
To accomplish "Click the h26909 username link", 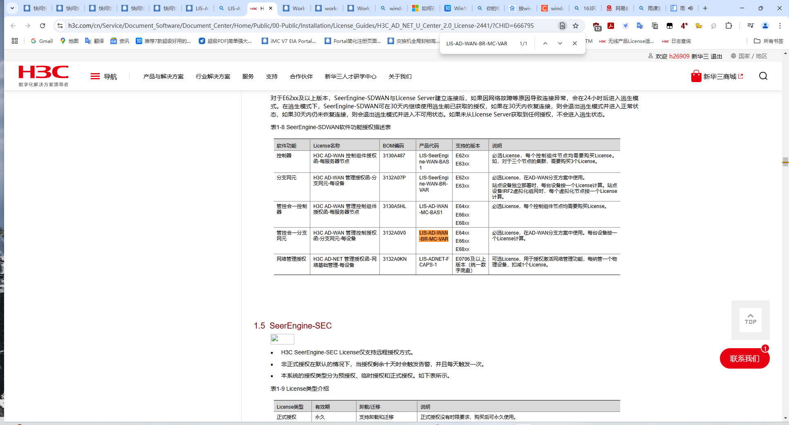I will pos(679,56).
